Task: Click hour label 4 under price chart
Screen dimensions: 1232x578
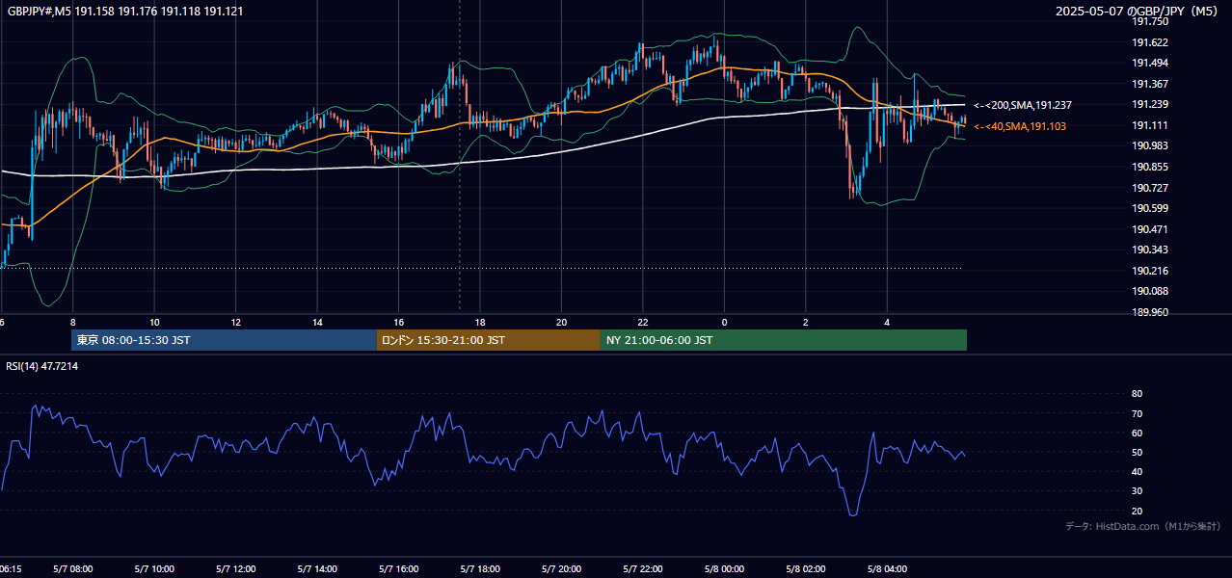Action: (887, 323)
